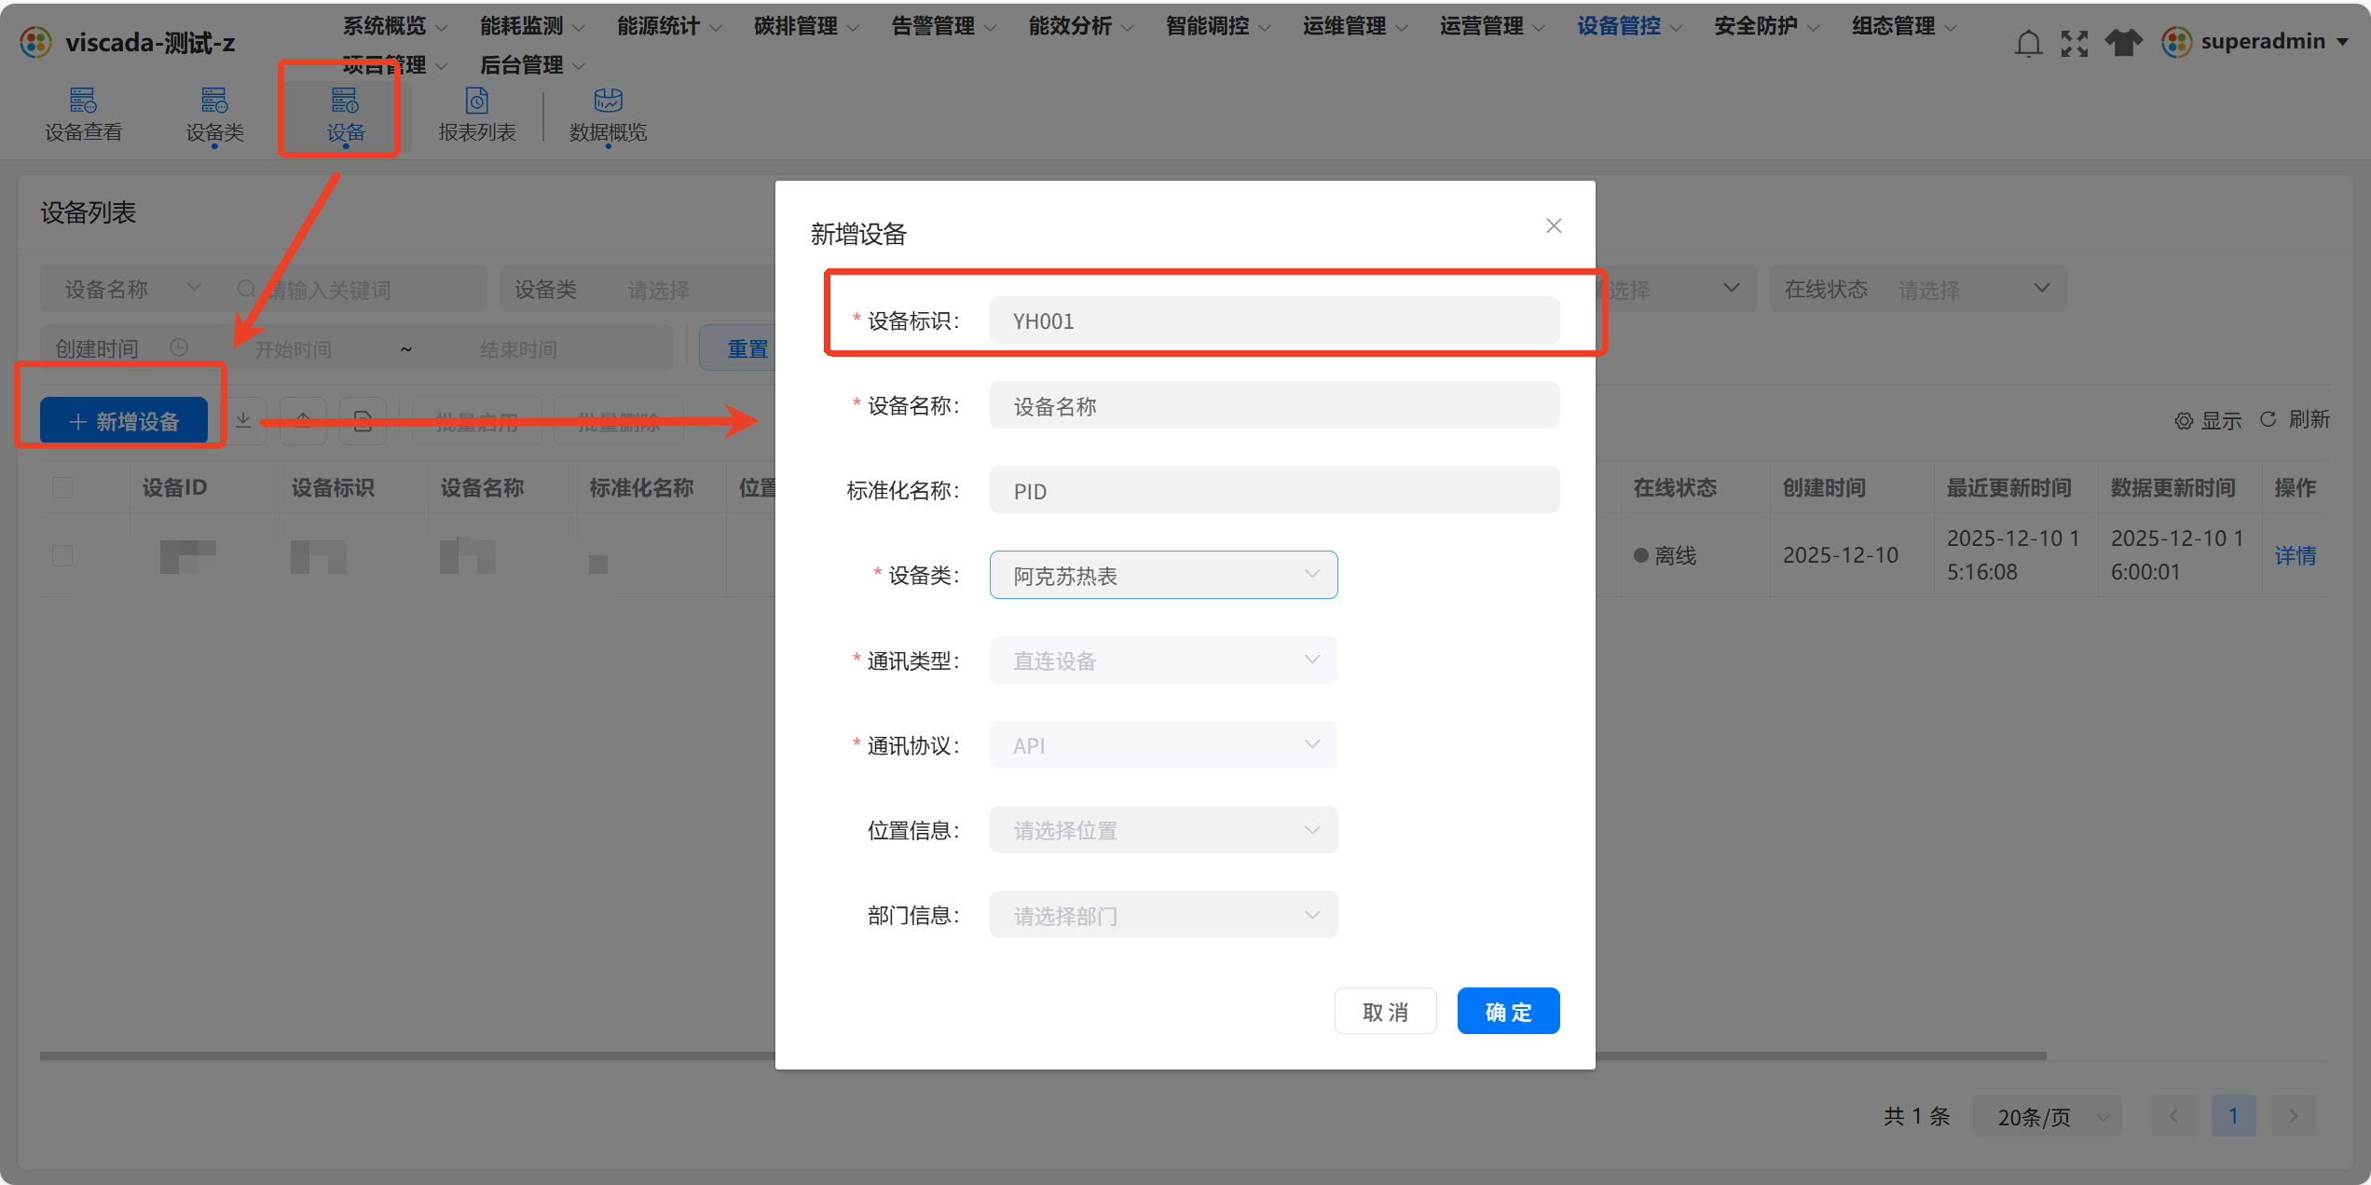Open the 部门信息 dropdown
This screenshot has width=2371, height=1185.
click(x=1163, y=914)
